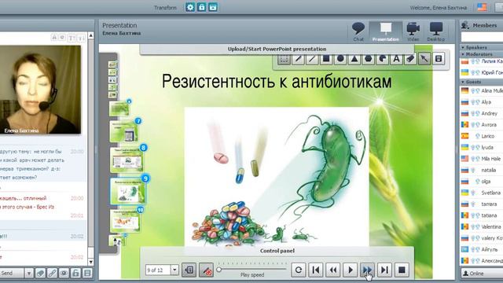
Task: Click the Transform window layout icon
Action: click(213, 7)
